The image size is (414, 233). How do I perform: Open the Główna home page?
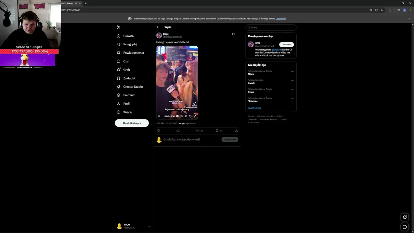[125, 36]
